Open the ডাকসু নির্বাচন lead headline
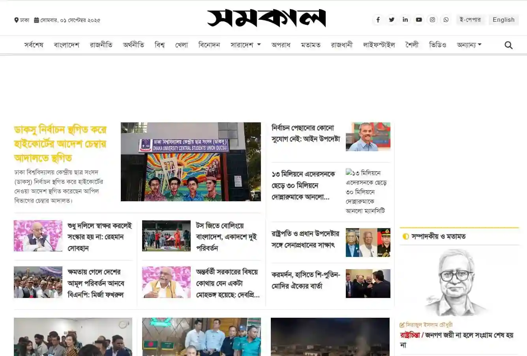 [x=60, y=144]
